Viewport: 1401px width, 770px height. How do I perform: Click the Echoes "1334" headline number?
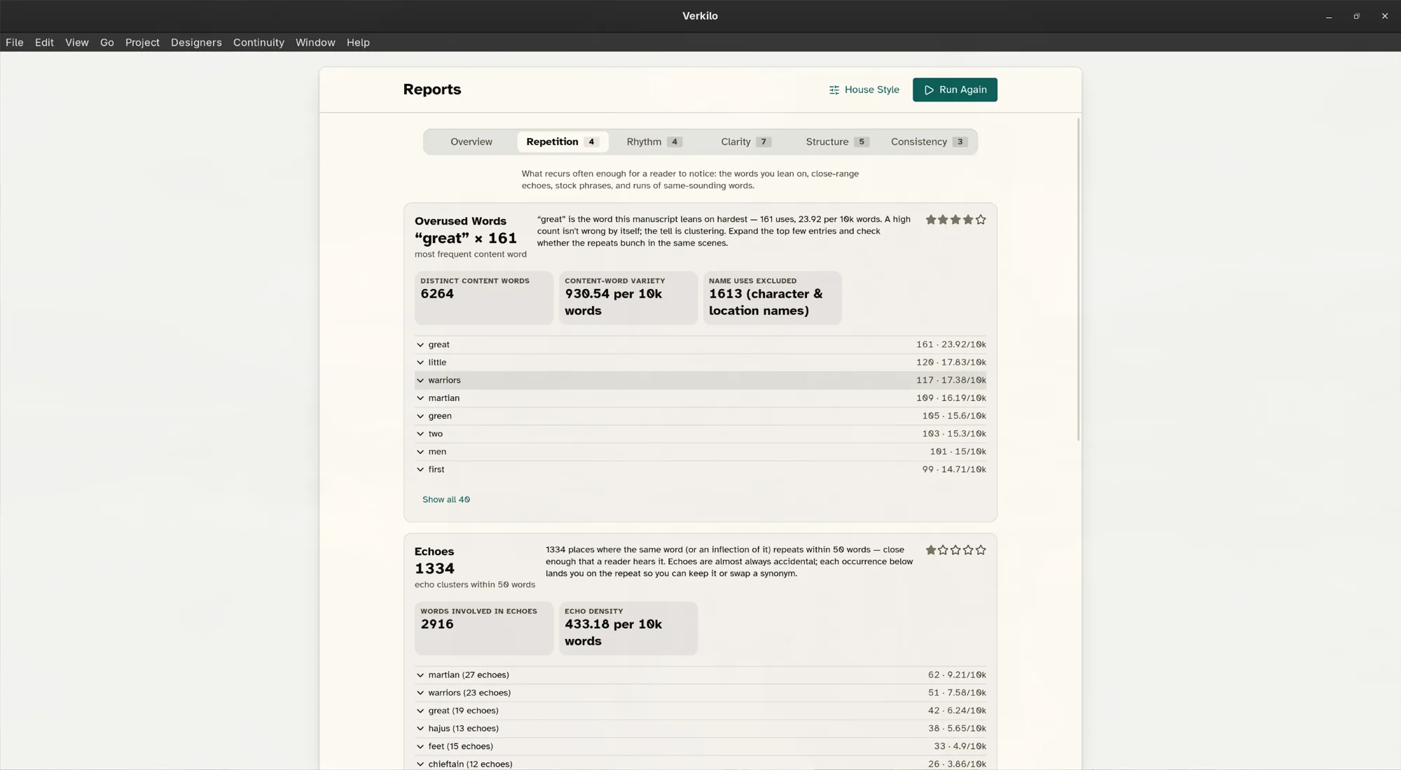coord(434,568)
